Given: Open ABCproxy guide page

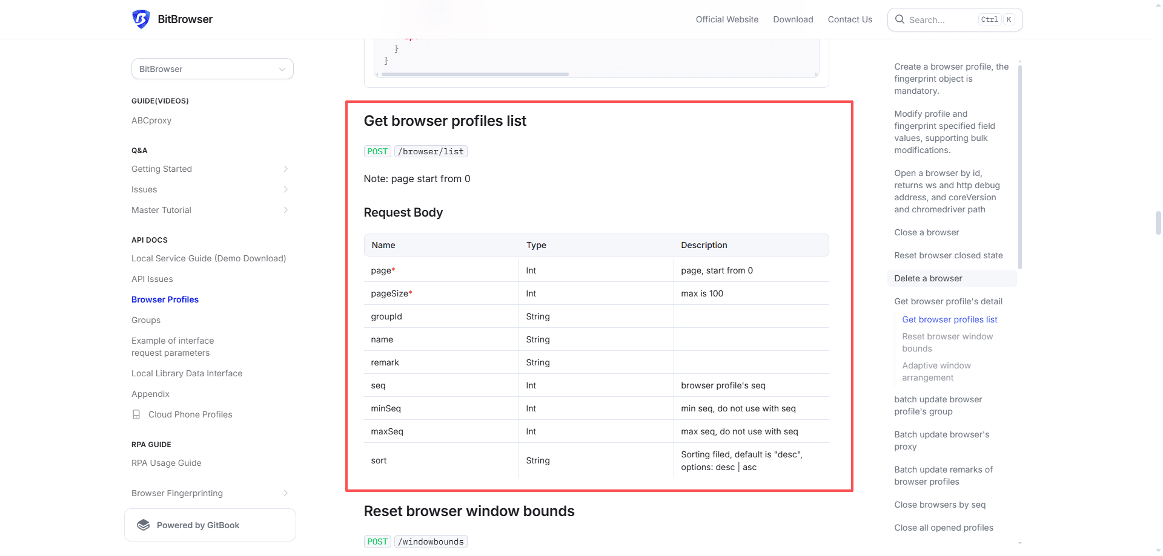Looking at the screenshot, I should [151, 120].
